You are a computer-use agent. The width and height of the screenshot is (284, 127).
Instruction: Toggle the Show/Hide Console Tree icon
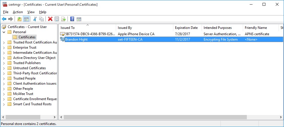26,19
